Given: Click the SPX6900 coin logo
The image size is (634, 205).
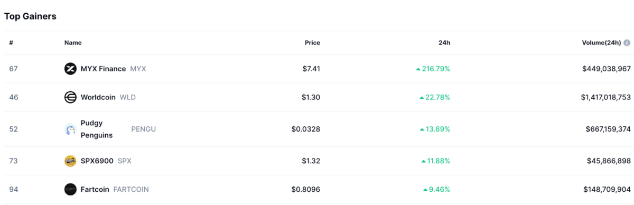Looking at the screenshot, I should click(x=70, y=161).
